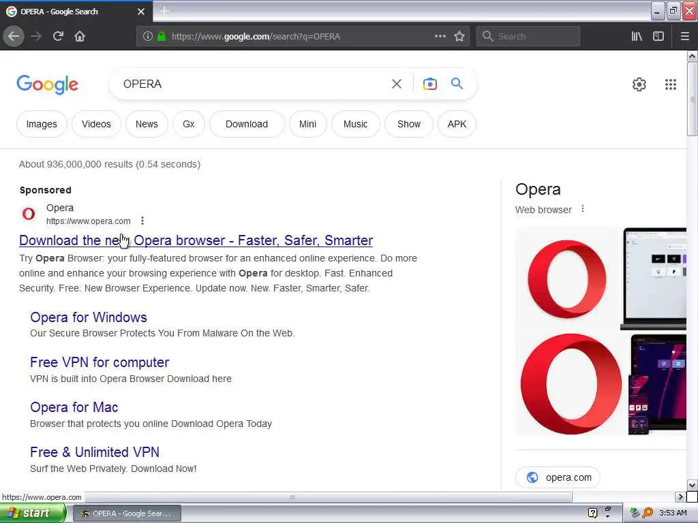Screen dimensions: 698x523
Task: Click the vertical scrollbar up arrow
Action: [692, 56]
